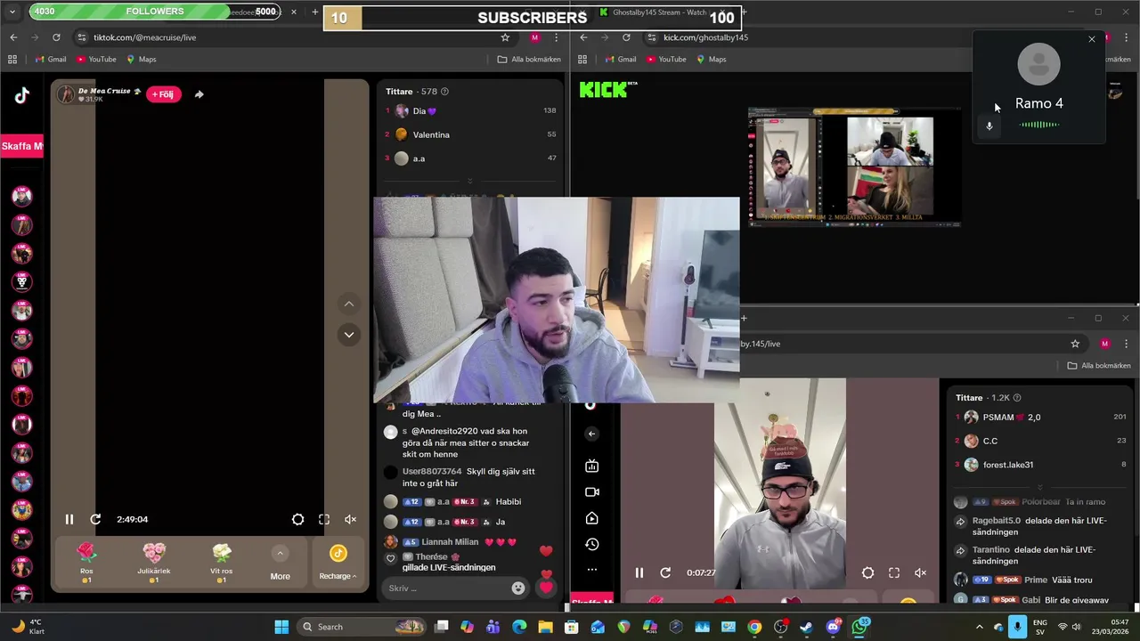Image resolution: width=1140 pixels, height=641 pixels.
Task: Open tab search dropdown in left browser
Action: pos(11,12)
